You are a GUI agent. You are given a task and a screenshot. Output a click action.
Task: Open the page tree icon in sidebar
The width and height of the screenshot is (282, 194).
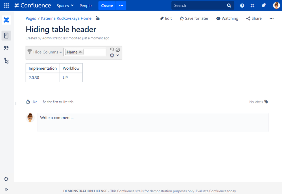(x=6, y=61)
